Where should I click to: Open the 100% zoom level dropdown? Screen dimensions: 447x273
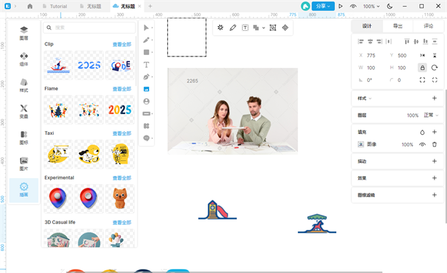(371, 6)
